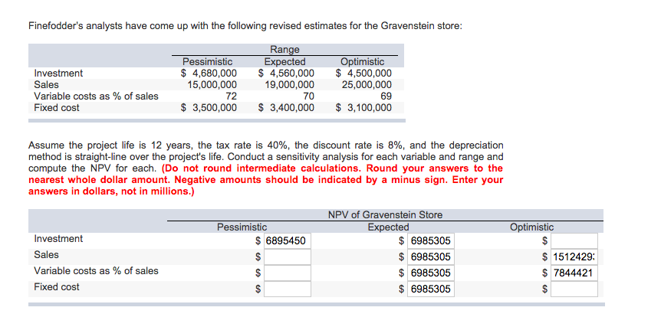Click the Investment row label in the estimates table
The image size is (661, 327).
58,74
